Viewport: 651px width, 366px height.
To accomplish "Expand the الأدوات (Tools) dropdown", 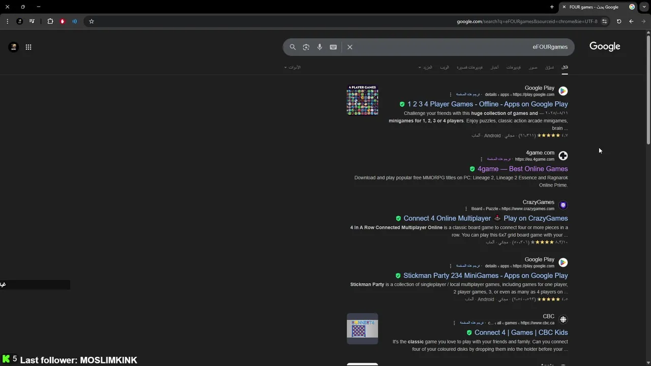I will point(292,67).
